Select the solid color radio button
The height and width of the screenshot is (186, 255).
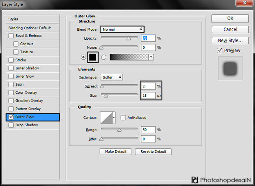click(x=83, y=57)
